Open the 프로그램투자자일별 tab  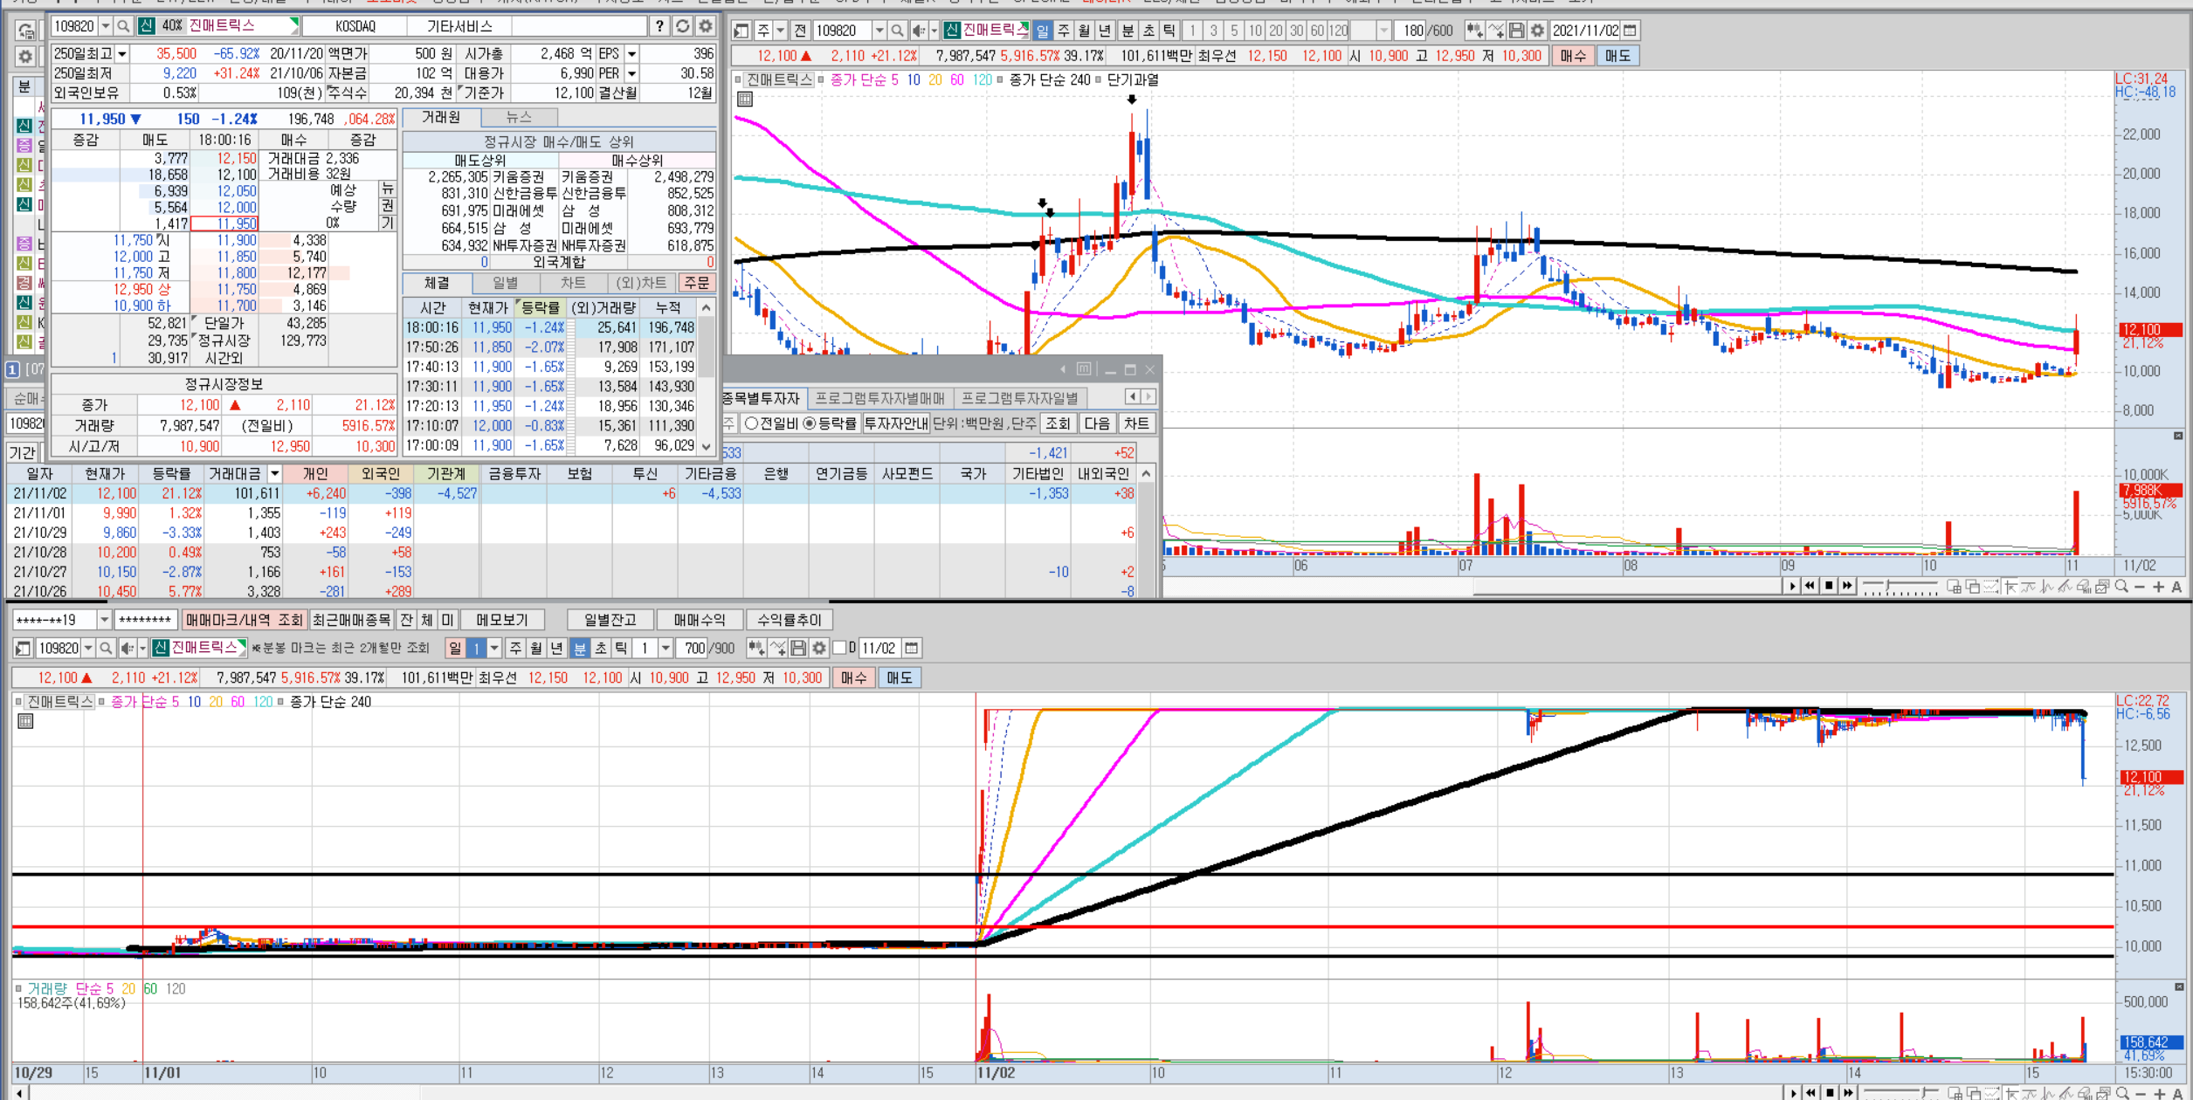pyautogui.click(x=1019, y=398)
